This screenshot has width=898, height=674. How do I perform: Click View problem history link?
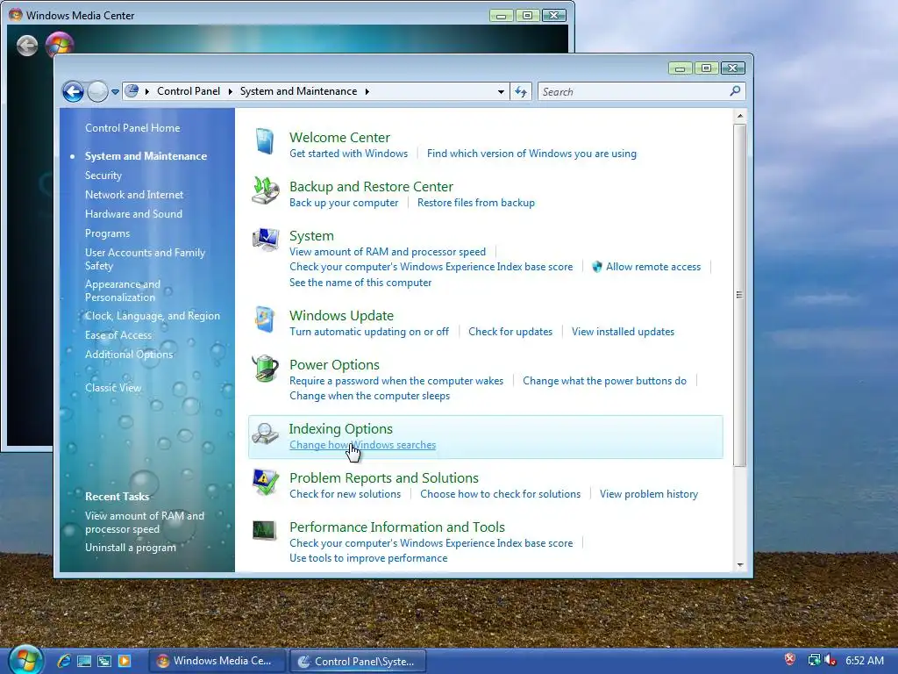tap(649, 494)
